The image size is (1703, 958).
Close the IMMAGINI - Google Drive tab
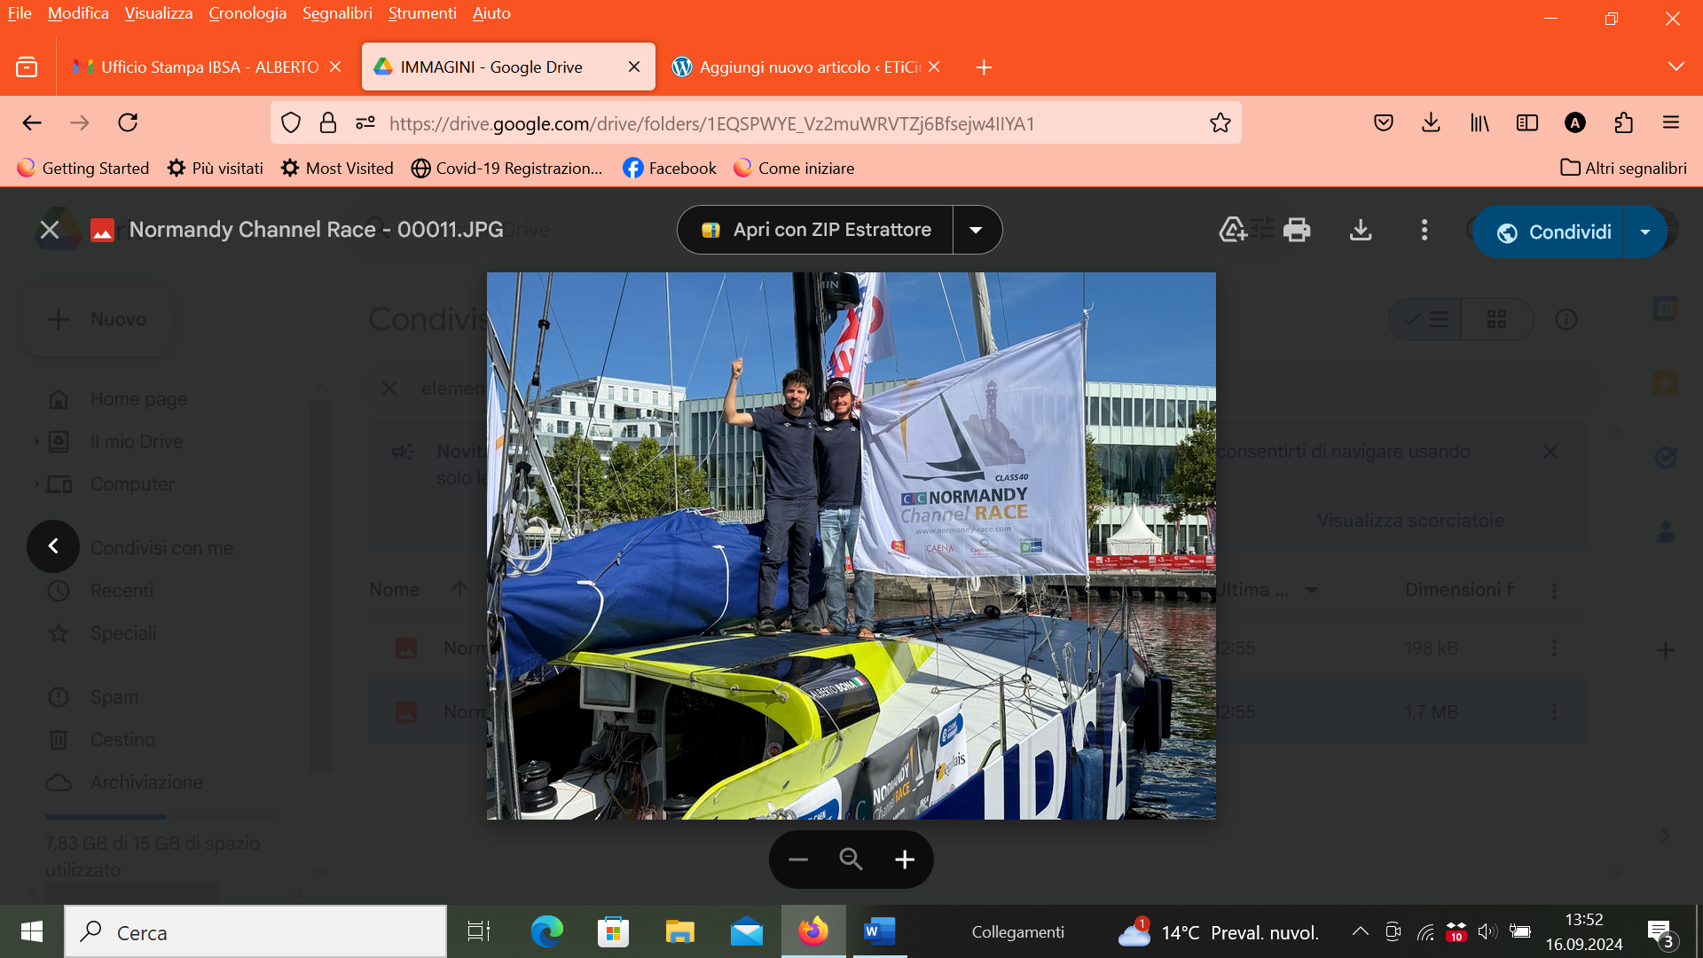[x=633, y=67]
